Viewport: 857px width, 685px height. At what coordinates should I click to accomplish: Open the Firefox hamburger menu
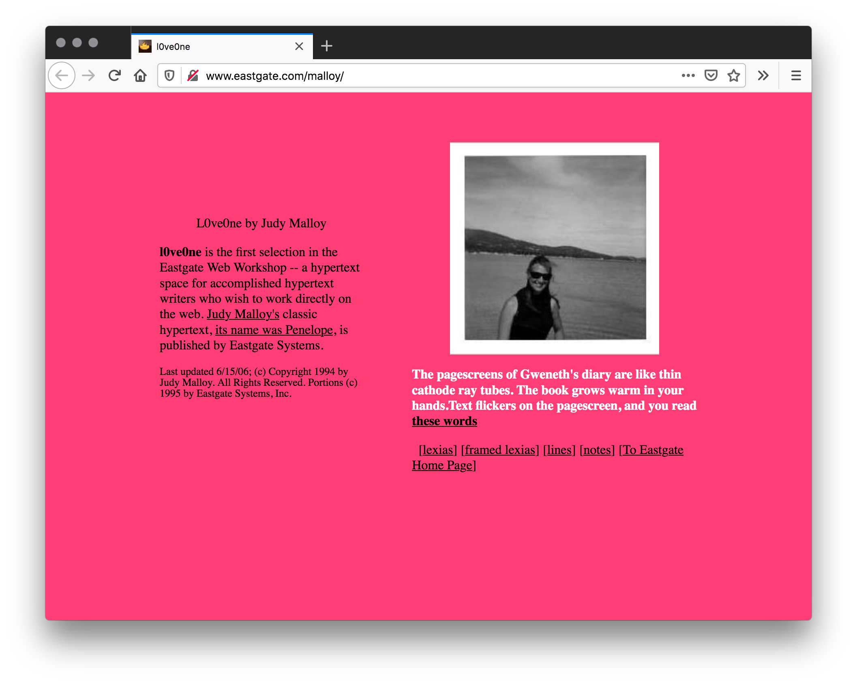coord(796,75)
